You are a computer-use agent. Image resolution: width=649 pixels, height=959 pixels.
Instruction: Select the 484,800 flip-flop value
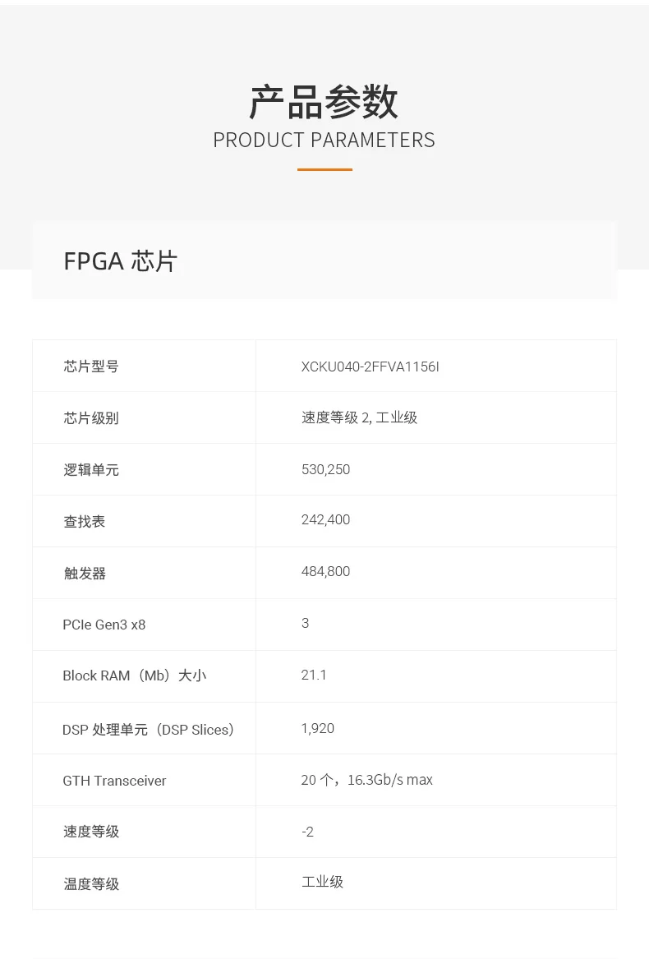click(325, 571)
